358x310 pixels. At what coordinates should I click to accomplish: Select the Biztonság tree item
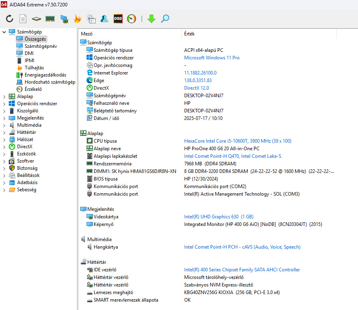[x=27, y=168]
